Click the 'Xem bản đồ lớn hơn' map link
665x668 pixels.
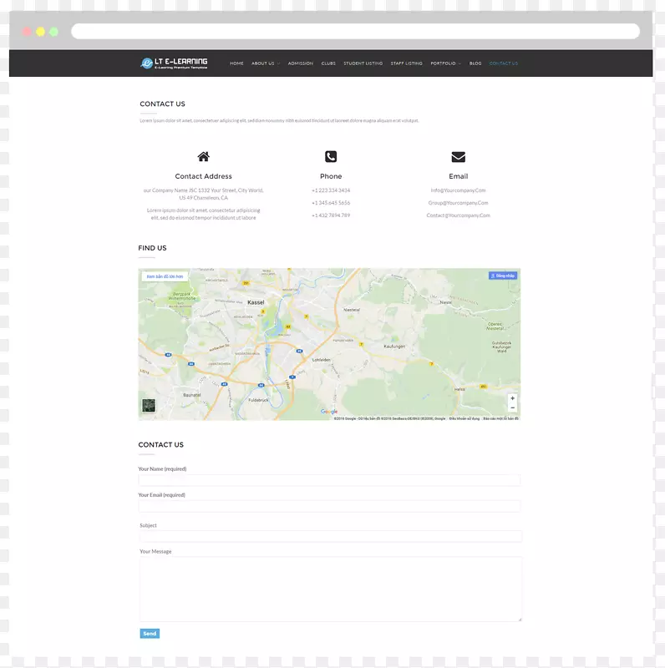165,276
